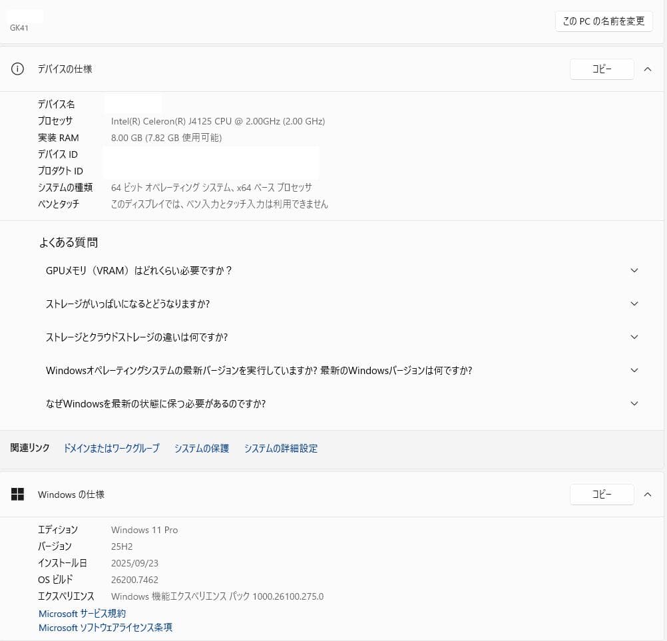667x641 pixels.
Task: Open Microsoft サービス規約 link
Action: pos(82,614)
